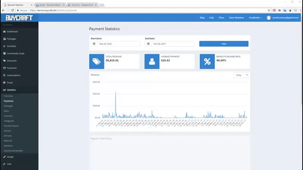Viewport: 303px width, 170px height.
Task: Click the Discounts tag icon
Action: [5, 61]
